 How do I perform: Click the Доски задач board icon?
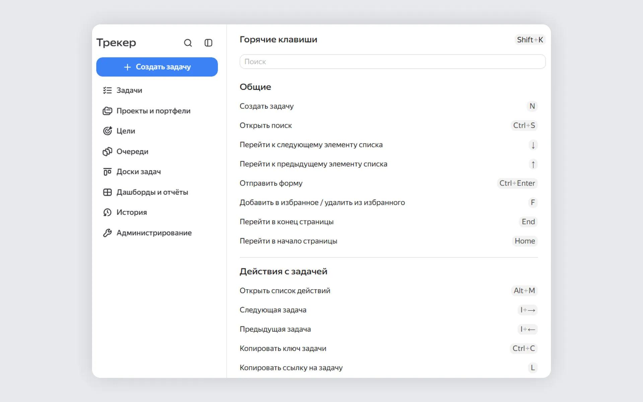pyautogui.click(x=107, y=172)
